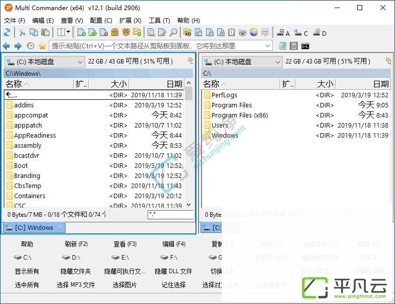Open the 配置 (C) menu
The height and width of the screenshot is (304, 395).
101,20
